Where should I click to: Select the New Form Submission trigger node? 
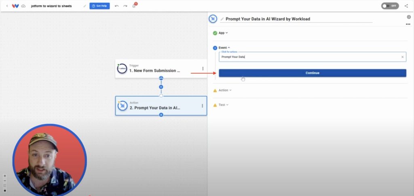(x=161, y=69)
